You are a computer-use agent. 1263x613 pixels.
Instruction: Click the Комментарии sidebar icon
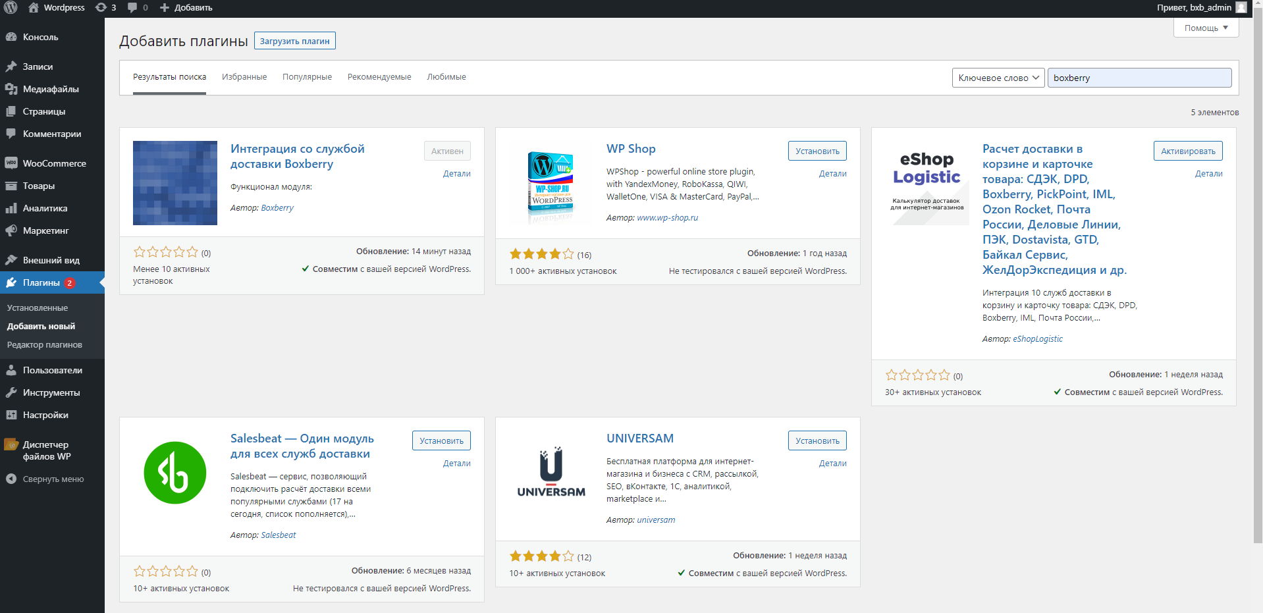[11, 134]
